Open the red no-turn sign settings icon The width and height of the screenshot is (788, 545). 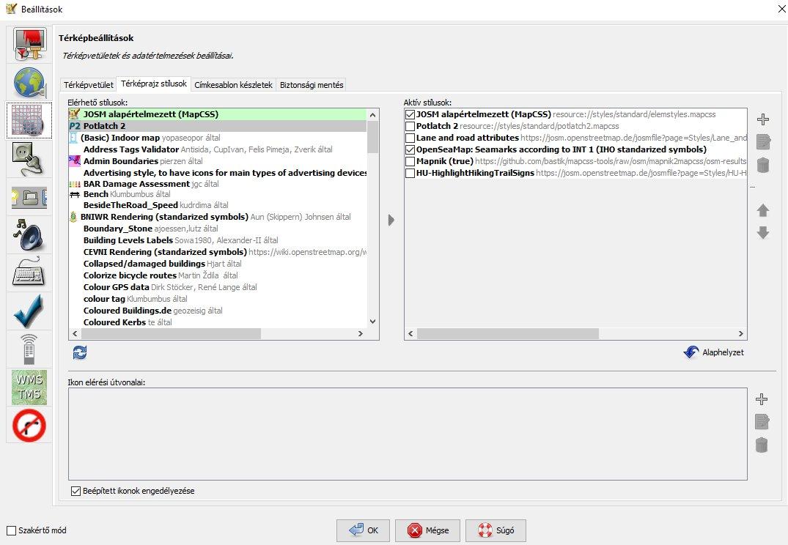pos(29,426)
